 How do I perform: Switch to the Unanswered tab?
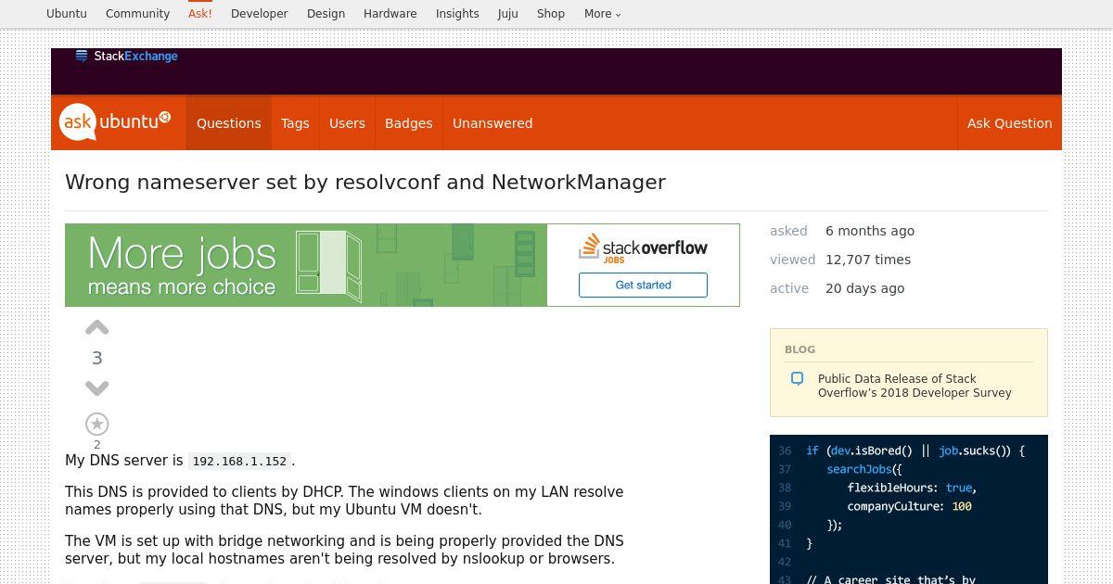coord(493,122)
